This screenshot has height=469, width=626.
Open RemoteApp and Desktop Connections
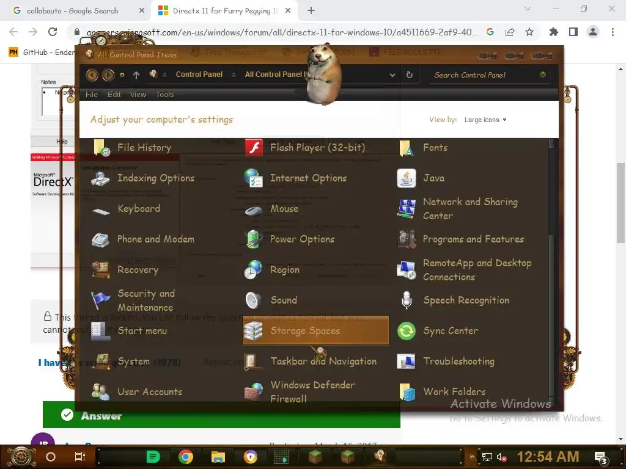click(x=465, y=270)
